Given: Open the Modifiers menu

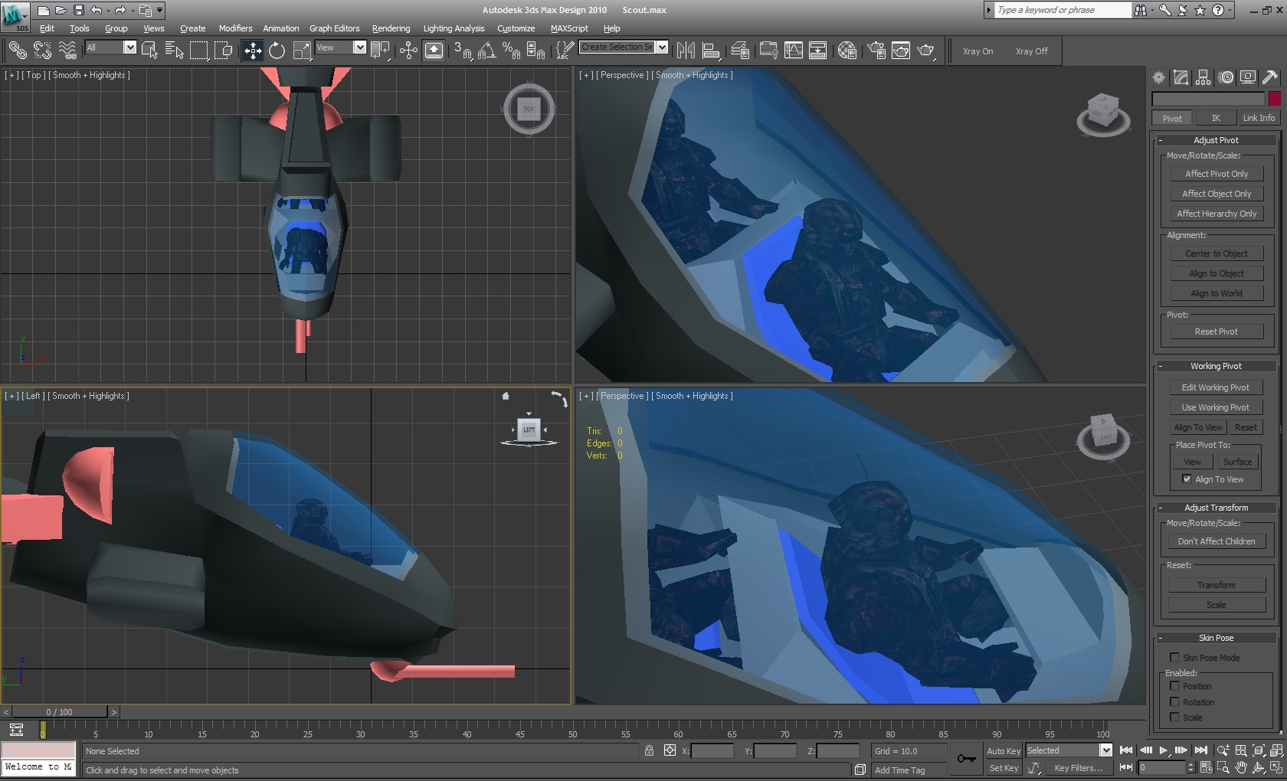Looking at the screenshot, I should pos(235,28).
